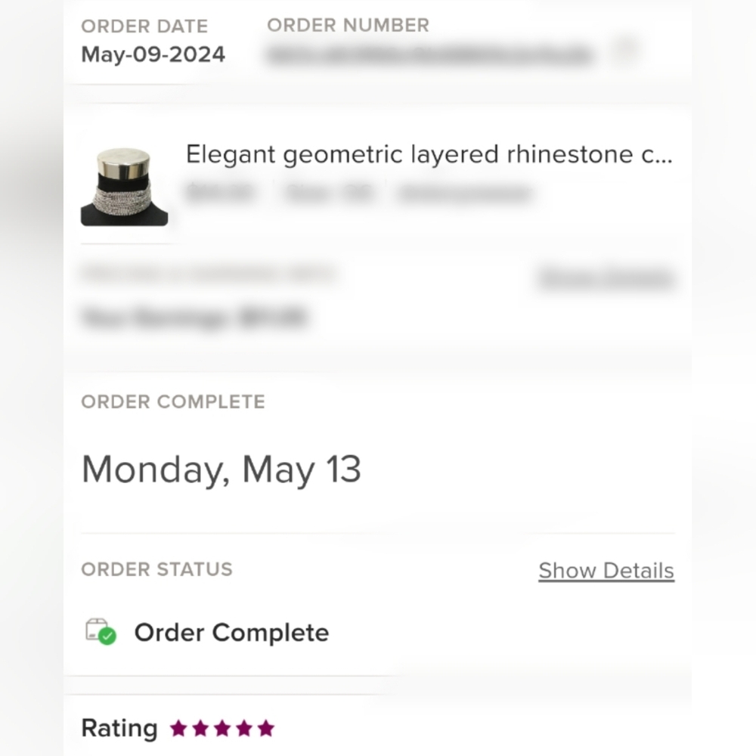Click the first rating star
Screen dimensions: 756x756
[x=178, y=729]
